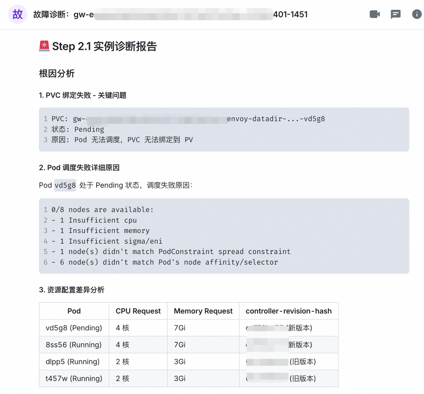The height and width of the screenshot is (394, 424).
Task: Click the CPU Request column header
Action: click(x=138, y=311)
